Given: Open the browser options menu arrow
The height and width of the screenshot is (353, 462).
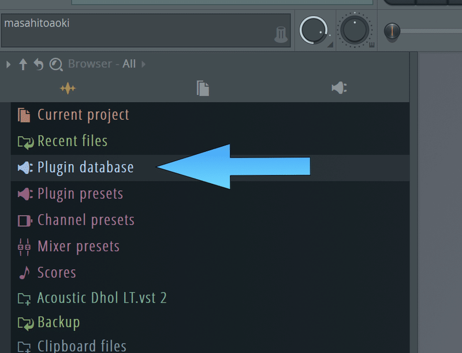Looking at the screenshot, I should click(x=8, y=64).
